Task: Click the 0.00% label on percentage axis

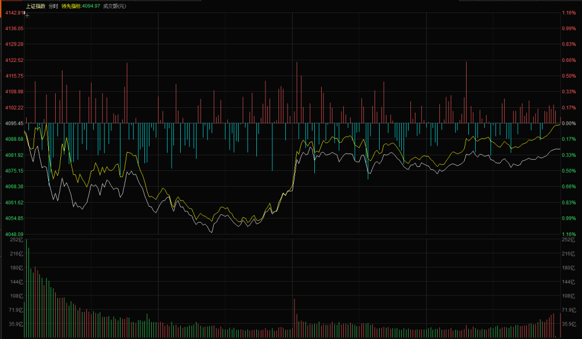Action: (x=568, y=123)
